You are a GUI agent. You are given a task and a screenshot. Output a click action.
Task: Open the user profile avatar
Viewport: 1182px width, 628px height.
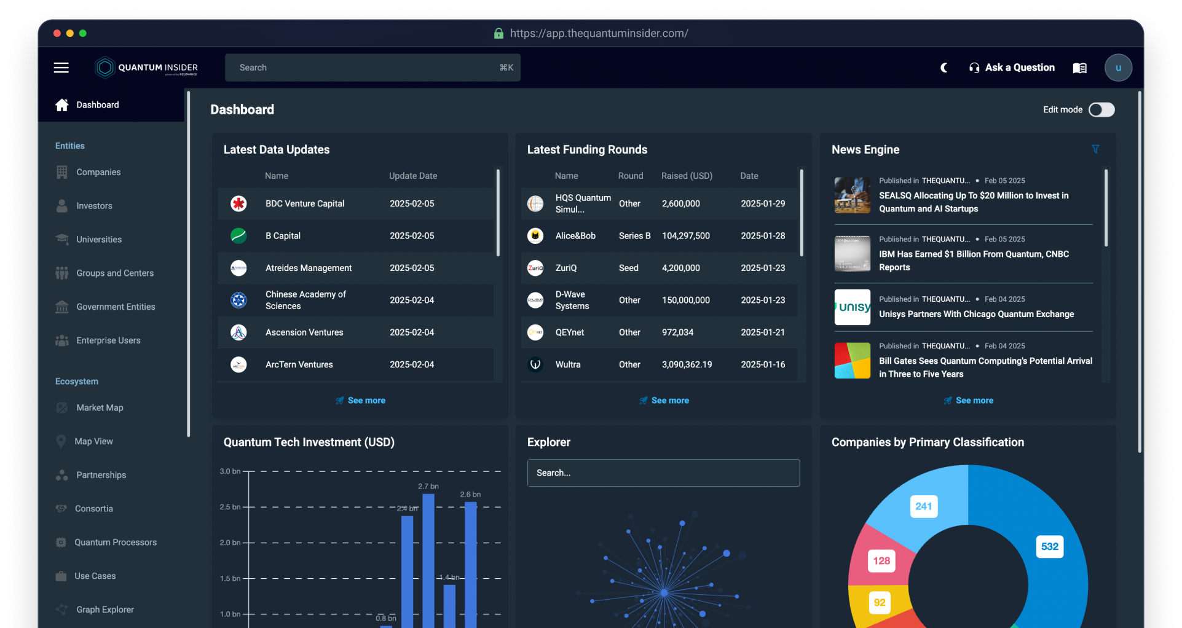point(1118,68)
